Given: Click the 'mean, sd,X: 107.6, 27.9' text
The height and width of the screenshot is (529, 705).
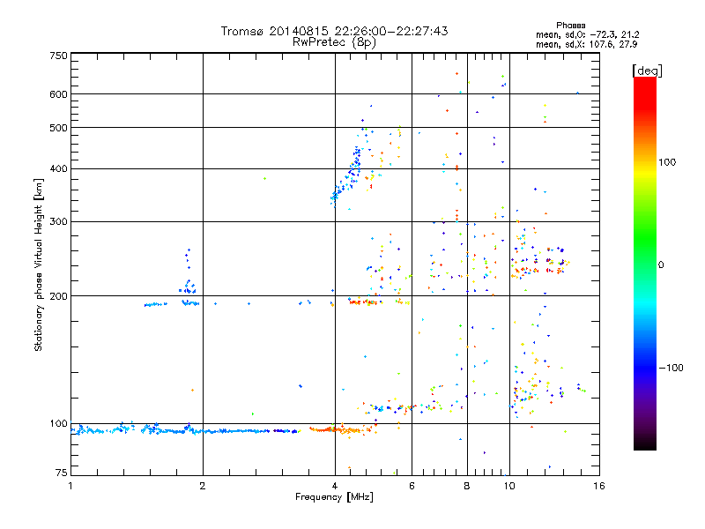Looking at the screenshot, I should tap(586, 44).
